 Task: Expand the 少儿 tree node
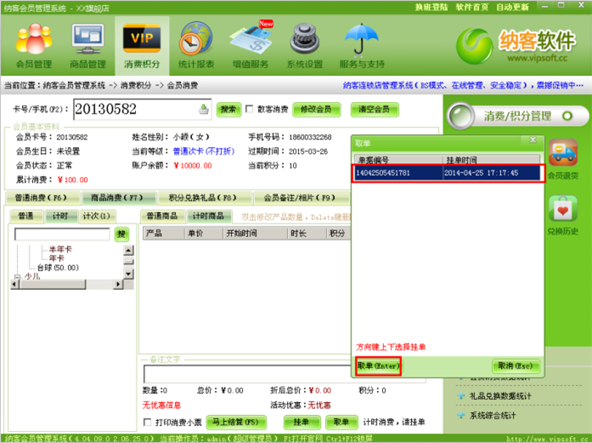click(x=18, y=276)
